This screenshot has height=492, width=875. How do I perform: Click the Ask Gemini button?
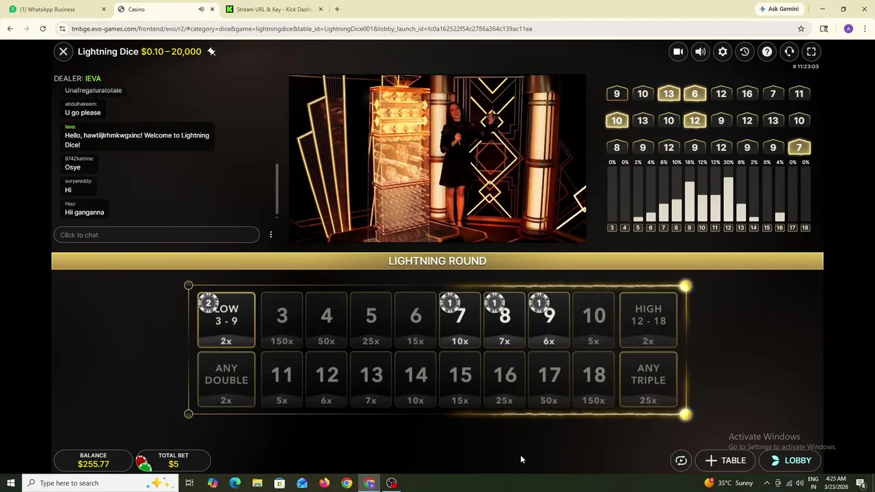coord(779,9)
